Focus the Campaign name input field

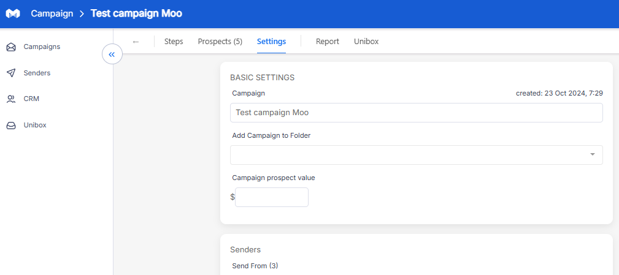pos(416,113)
